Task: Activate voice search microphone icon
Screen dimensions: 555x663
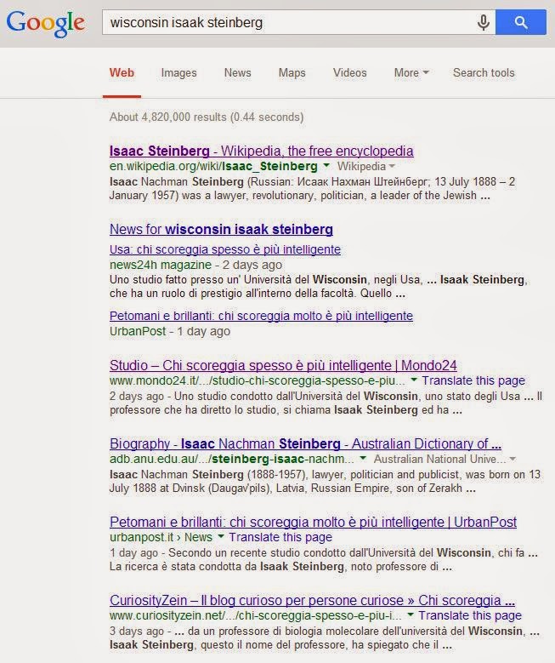Action: point(484,22)
